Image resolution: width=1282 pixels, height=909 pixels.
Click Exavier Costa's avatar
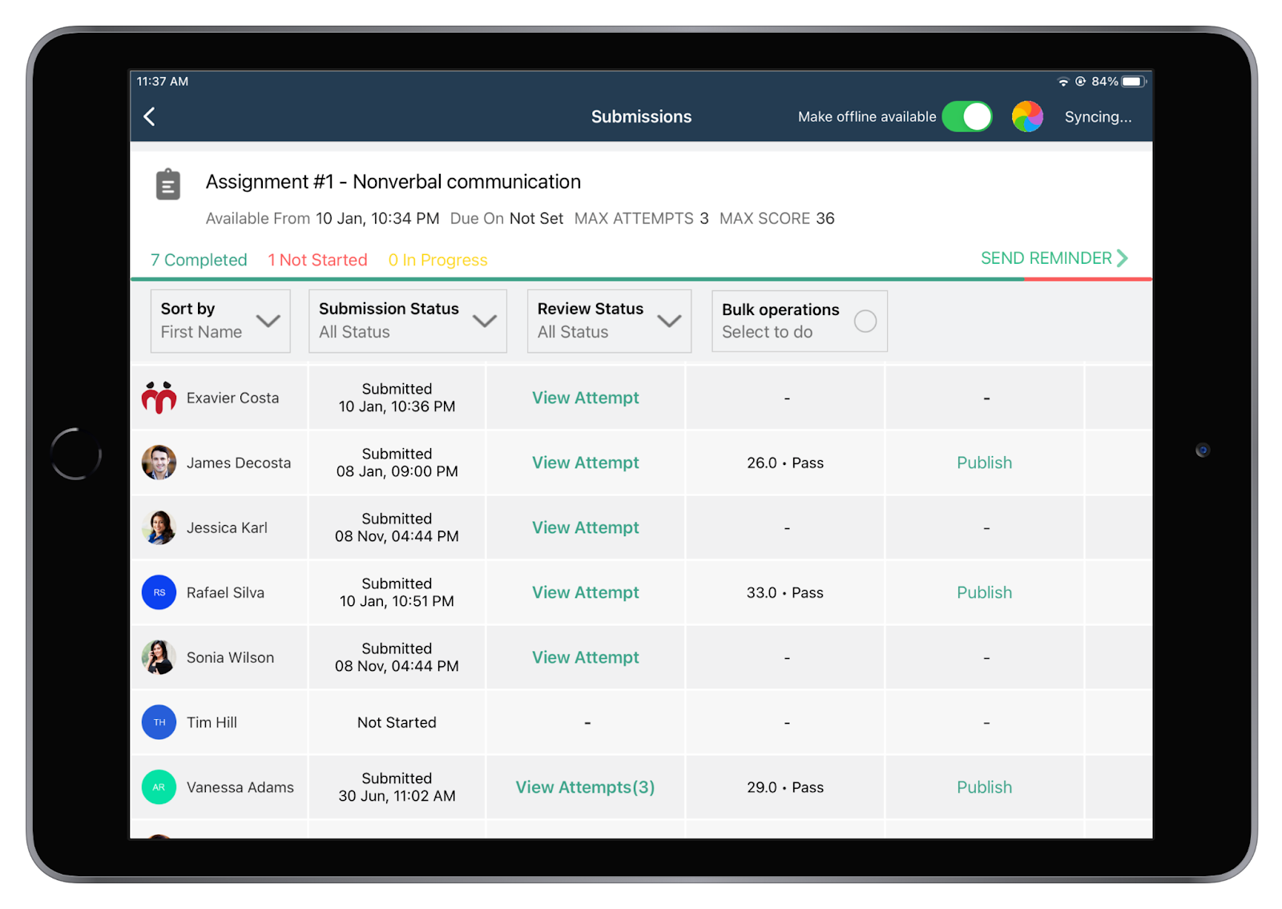(x=159, y=398)
